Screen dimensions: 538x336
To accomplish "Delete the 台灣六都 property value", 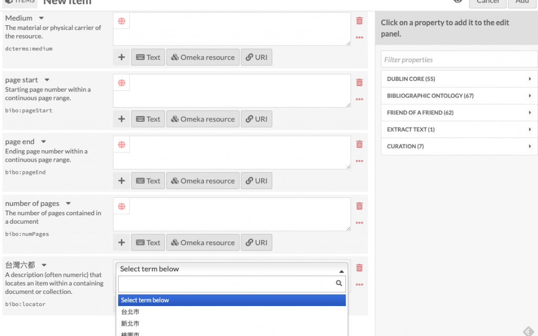I will tap(359, 268).
